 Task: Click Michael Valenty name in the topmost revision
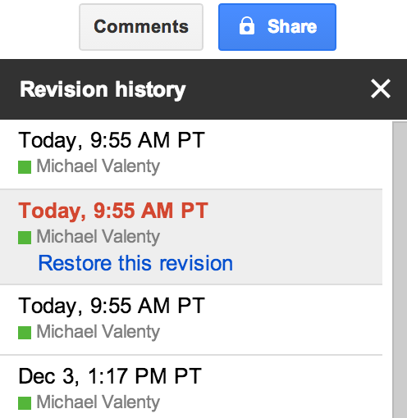click(x=98, y=166)
